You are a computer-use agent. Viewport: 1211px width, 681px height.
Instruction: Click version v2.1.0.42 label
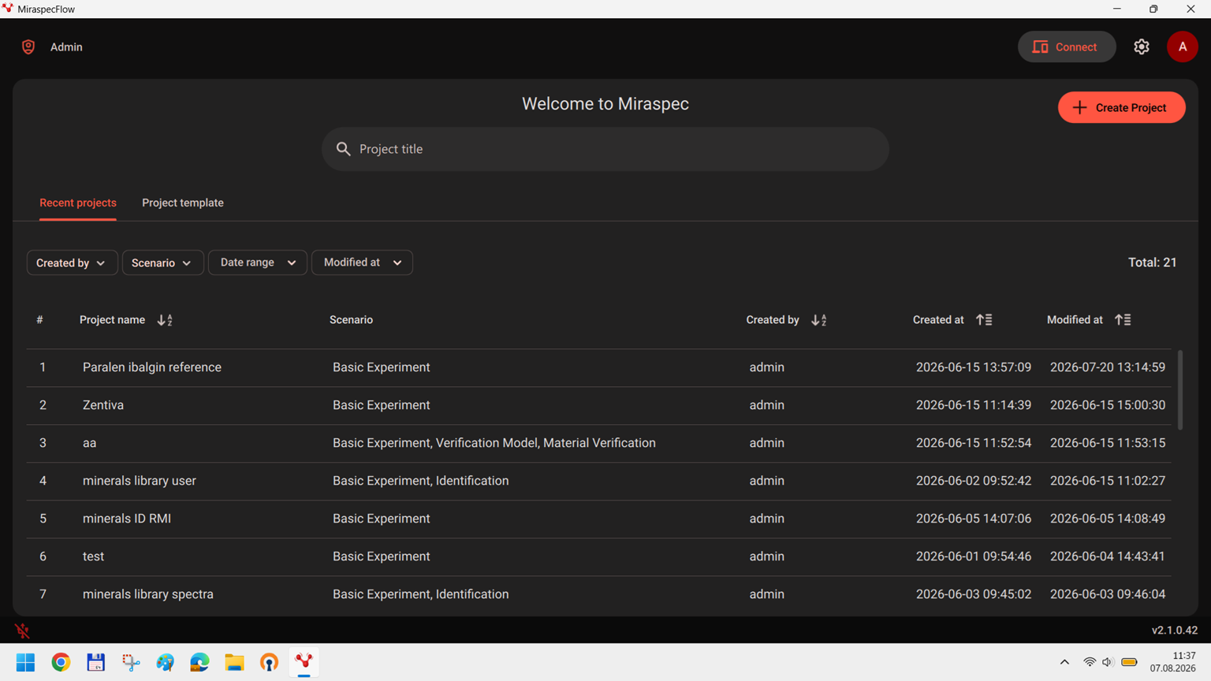coord(1175,631)
